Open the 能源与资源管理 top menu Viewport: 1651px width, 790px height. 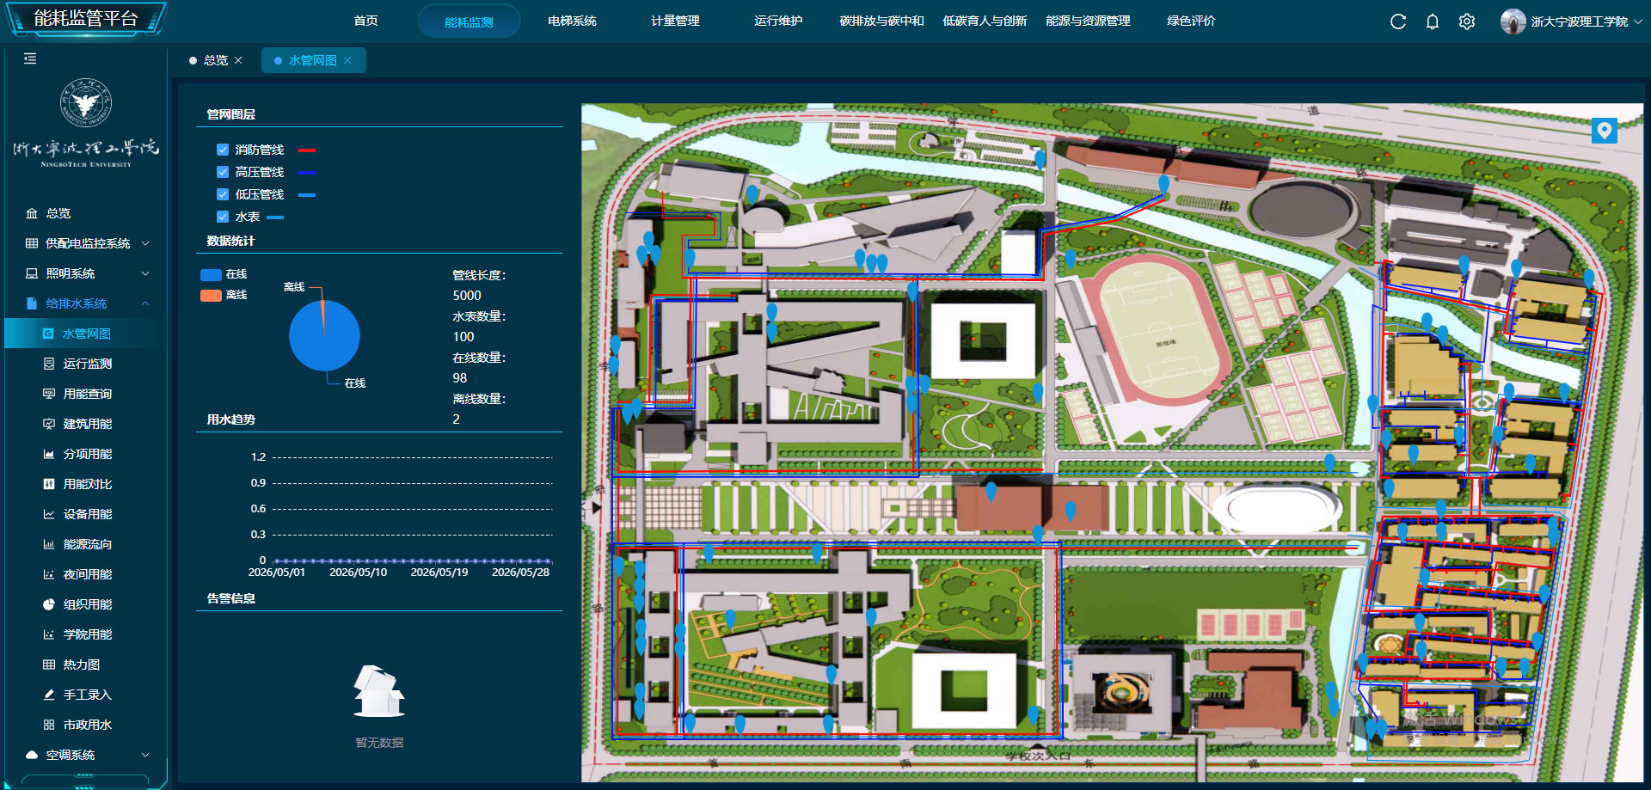coord(1088,21)
